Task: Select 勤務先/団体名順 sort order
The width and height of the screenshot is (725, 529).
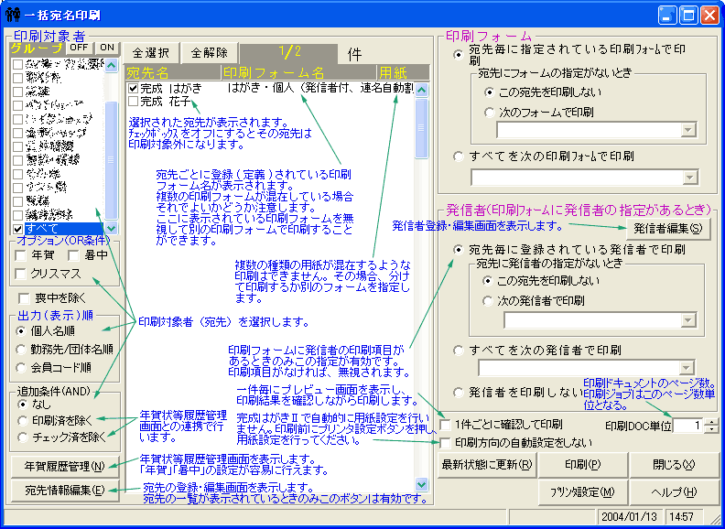Action: point(22,348)
